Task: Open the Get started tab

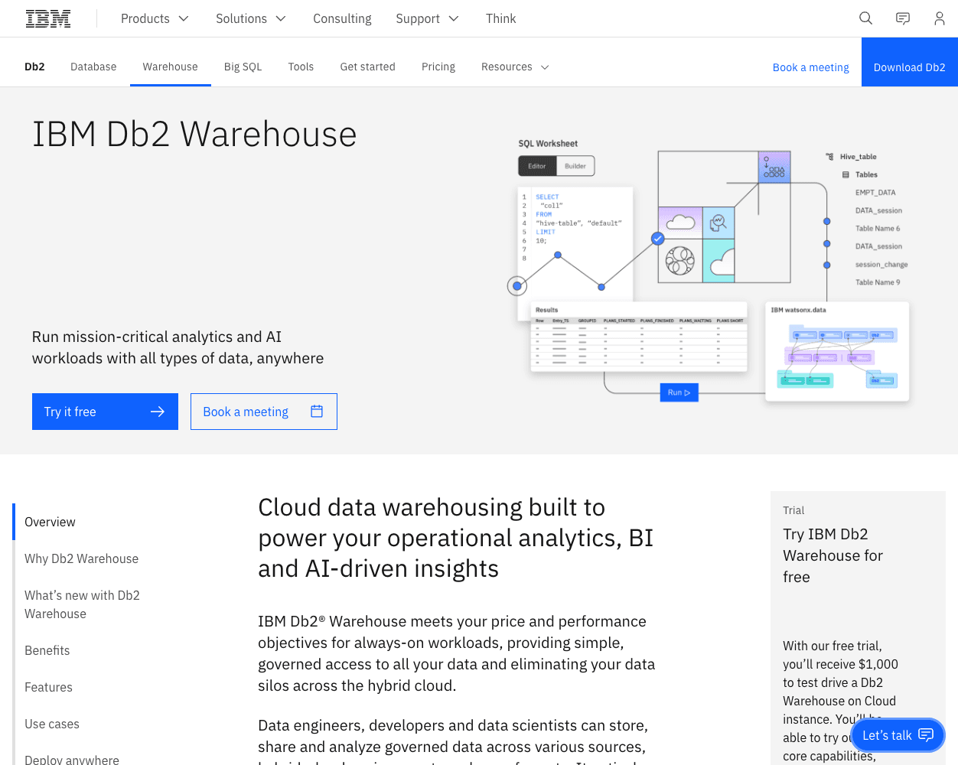Action: [368, 67]
